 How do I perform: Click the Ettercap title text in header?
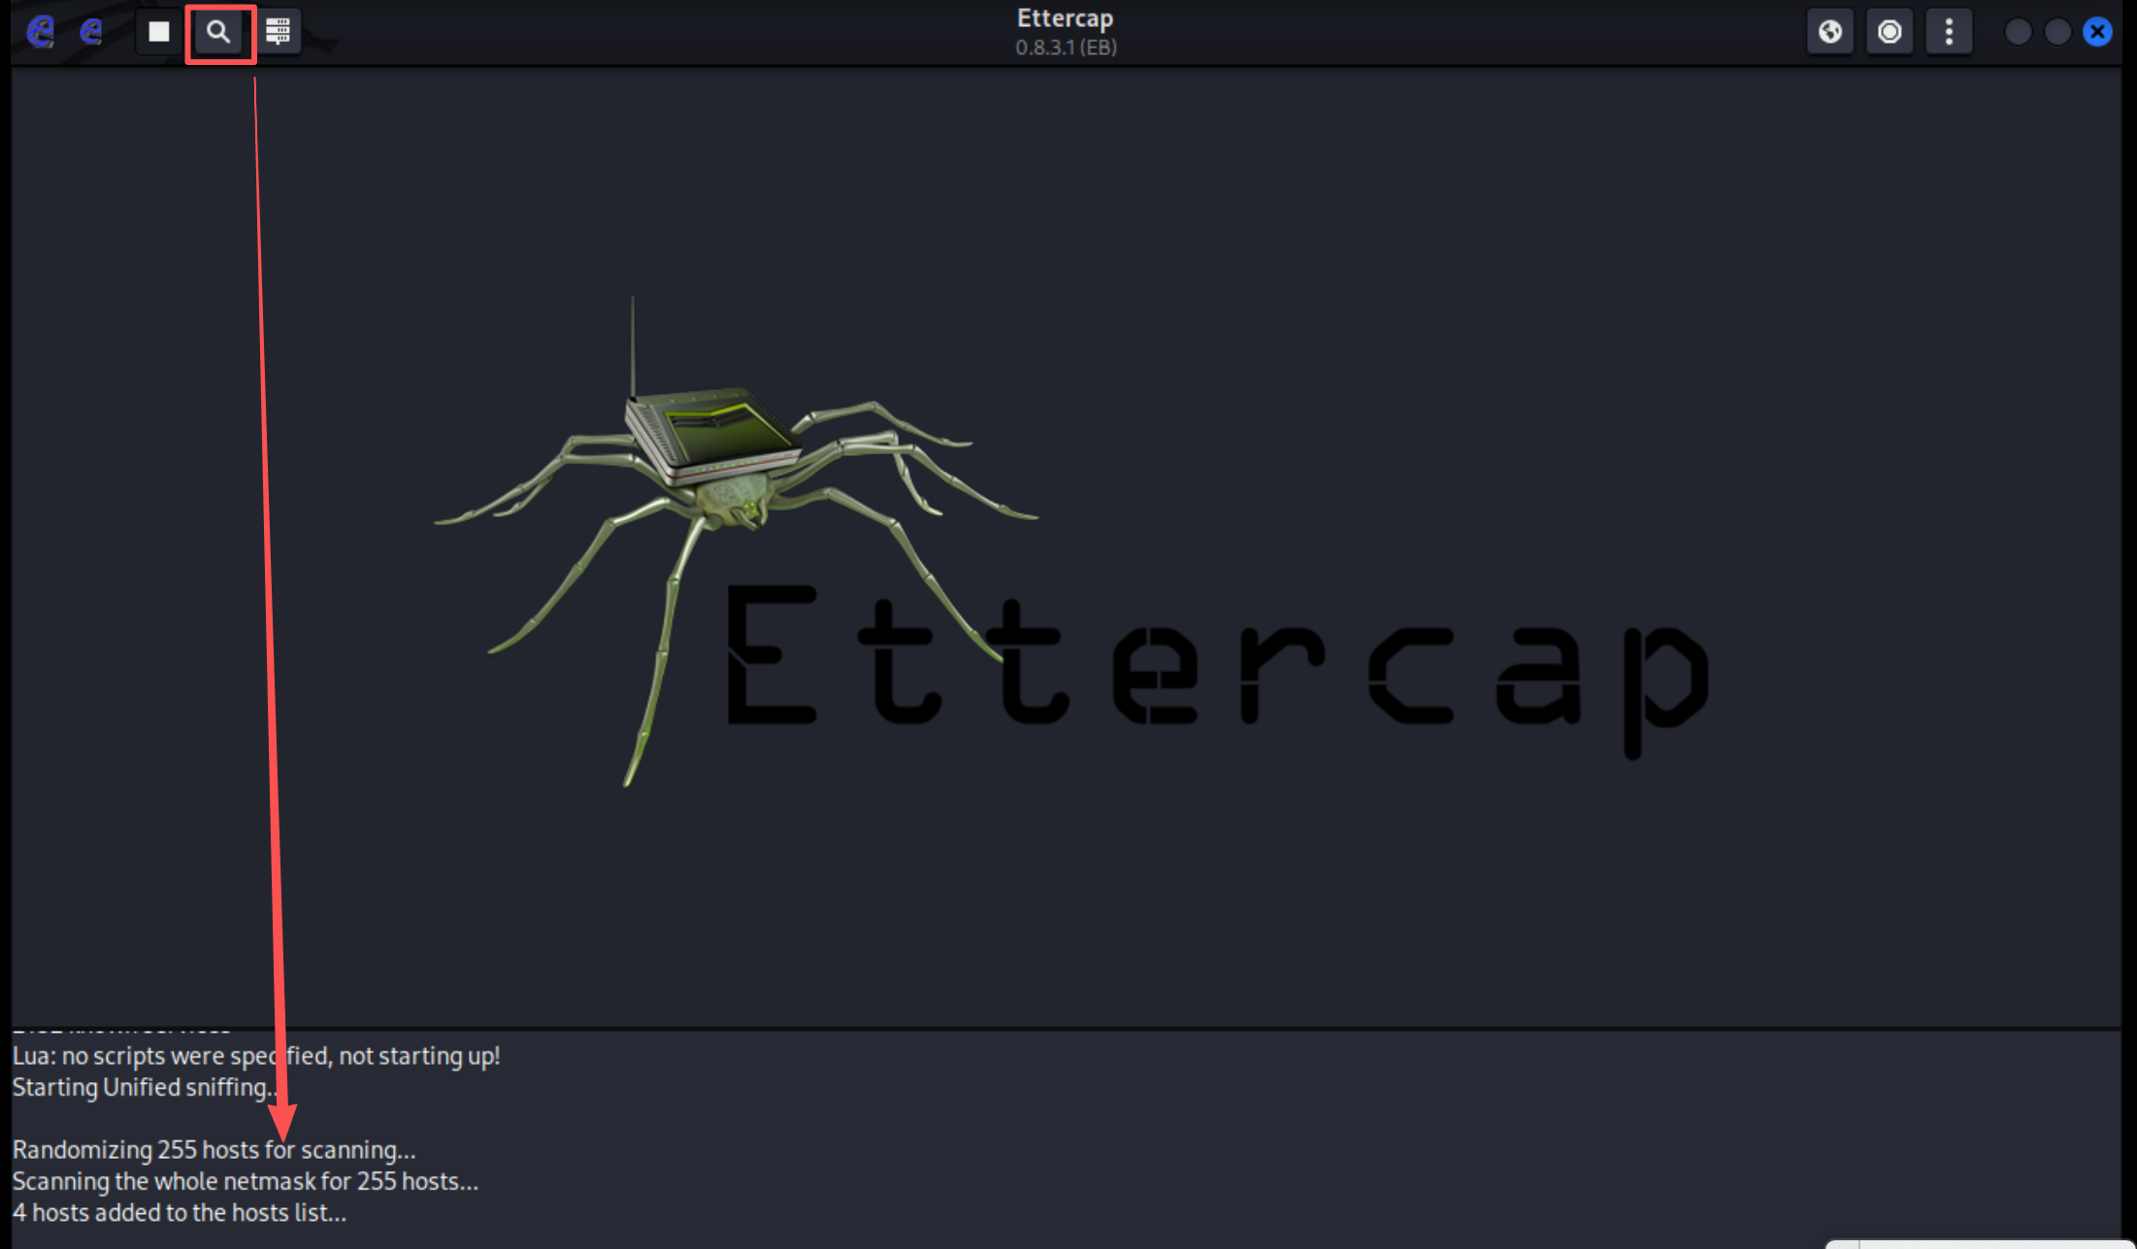pos(1065,18)
